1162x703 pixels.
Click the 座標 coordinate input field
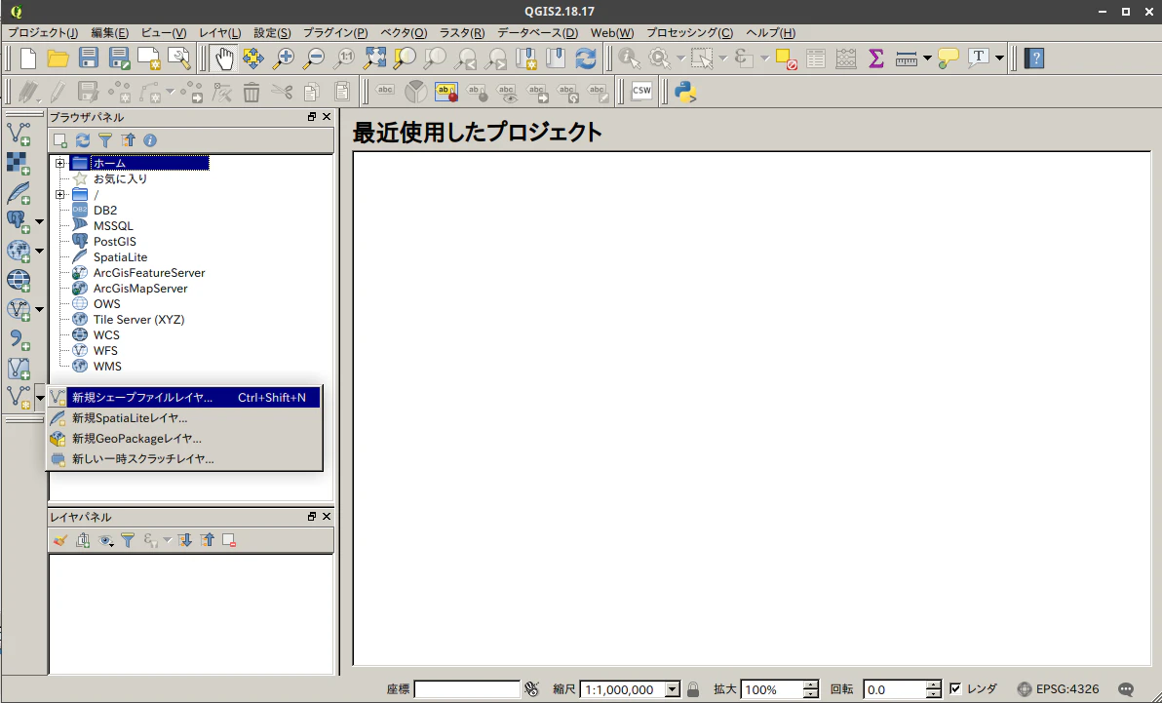click(467, 689)
